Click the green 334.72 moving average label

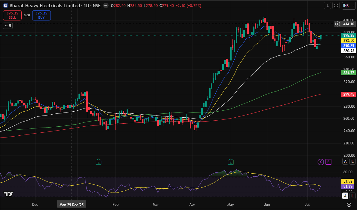click(x=349, y=73)
